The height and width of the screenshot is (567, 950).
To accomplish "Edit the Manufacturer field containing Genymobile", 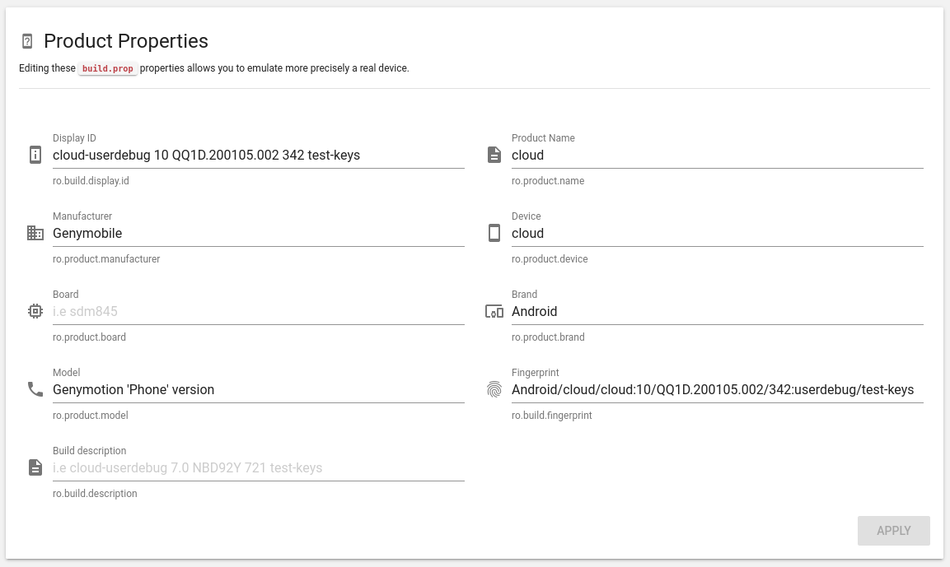I will tap(258, 233).
